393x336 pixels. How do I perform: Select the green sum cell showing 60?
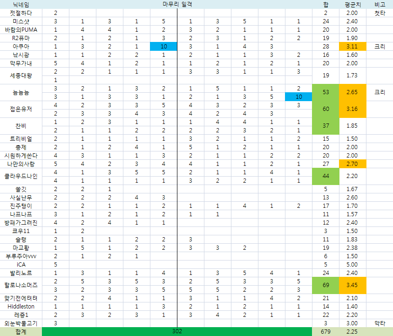click(325, 109)
